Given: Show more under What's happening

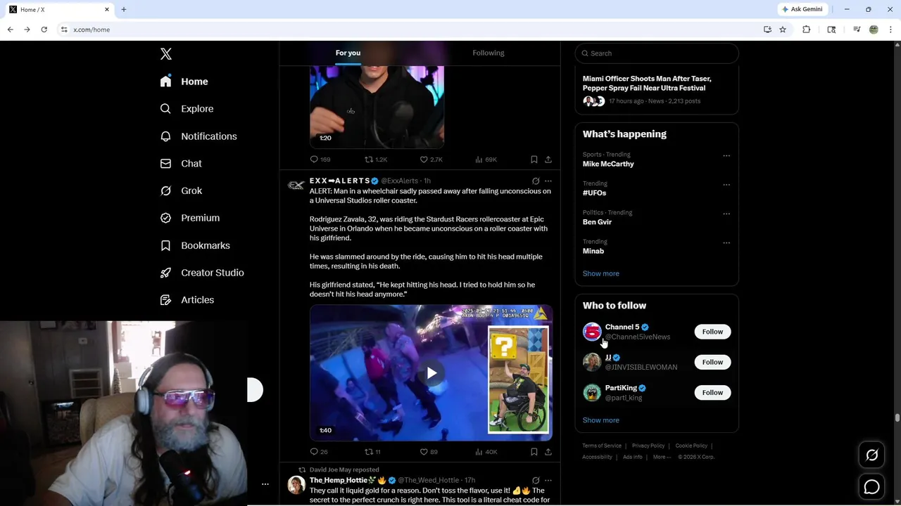Looking at the screenshot, I should (x=600, y=273).
